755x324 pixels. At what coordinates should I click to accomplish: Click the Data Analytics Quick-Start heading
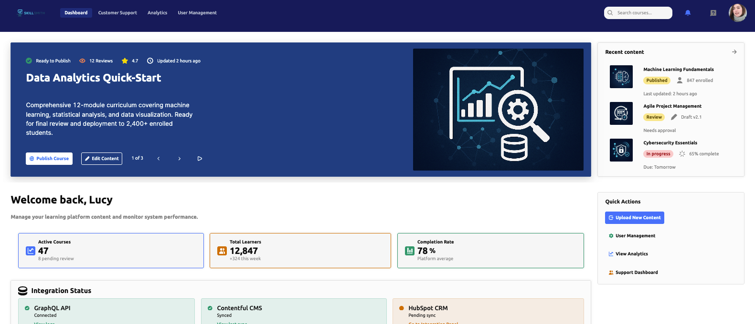tap(94, 78)
